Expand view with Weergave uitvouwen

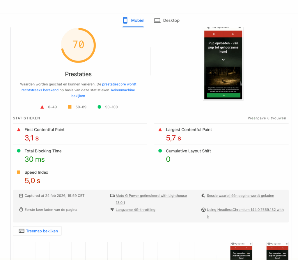[x=267, y=118]
